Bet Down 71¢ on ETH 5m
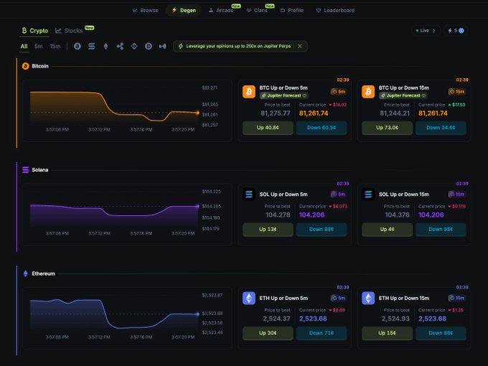 (x=322, y=333)
